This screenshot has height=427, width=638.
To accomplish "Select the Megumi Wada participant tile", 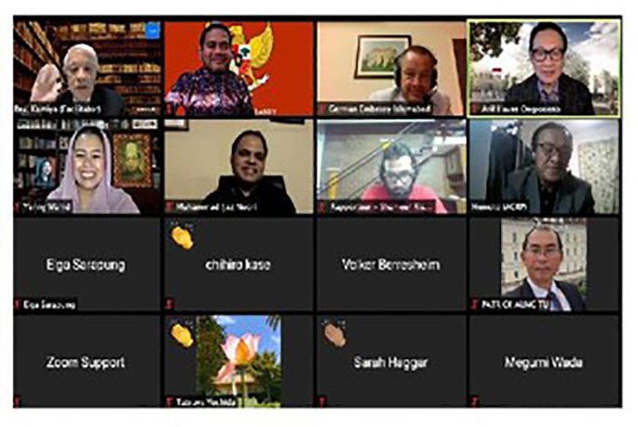I will point(545,361).
